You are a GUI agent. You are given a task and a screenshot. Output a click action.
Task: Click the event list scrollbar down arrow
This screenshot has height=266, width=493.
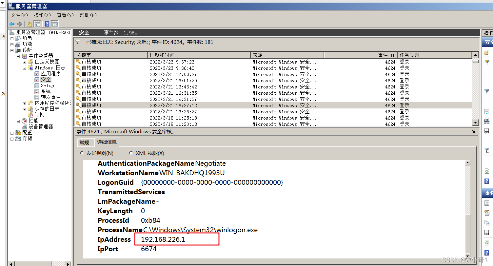pyautogui.click(x=476, y=123)
